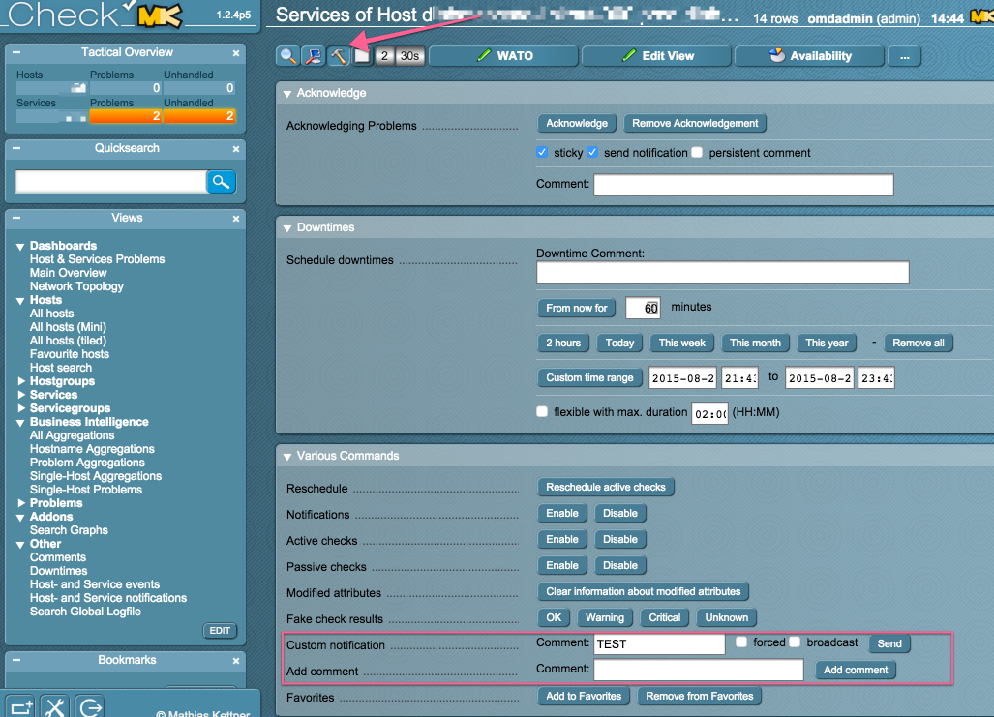994x717 pixels.
Task: Toggle the hammer commands icon
Action: [339, 56]
